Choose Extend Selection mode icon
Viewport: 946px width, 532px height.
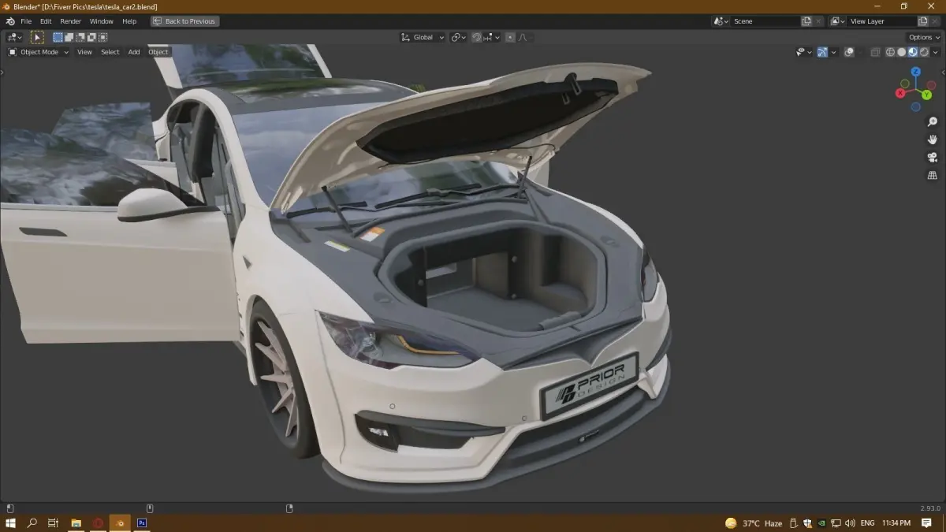click(x=69, y=37)
